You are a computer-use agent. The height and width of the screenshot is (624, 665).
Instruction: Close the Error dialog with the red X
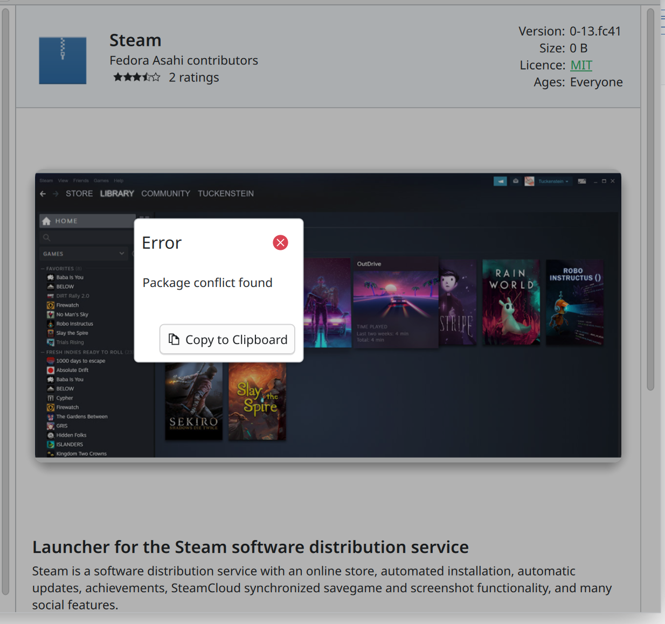[x=280, y=243]
